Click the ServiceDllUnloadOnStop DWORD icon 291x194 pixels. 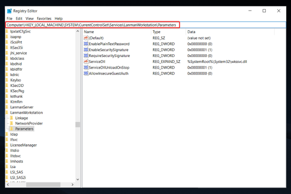point(86,68)
